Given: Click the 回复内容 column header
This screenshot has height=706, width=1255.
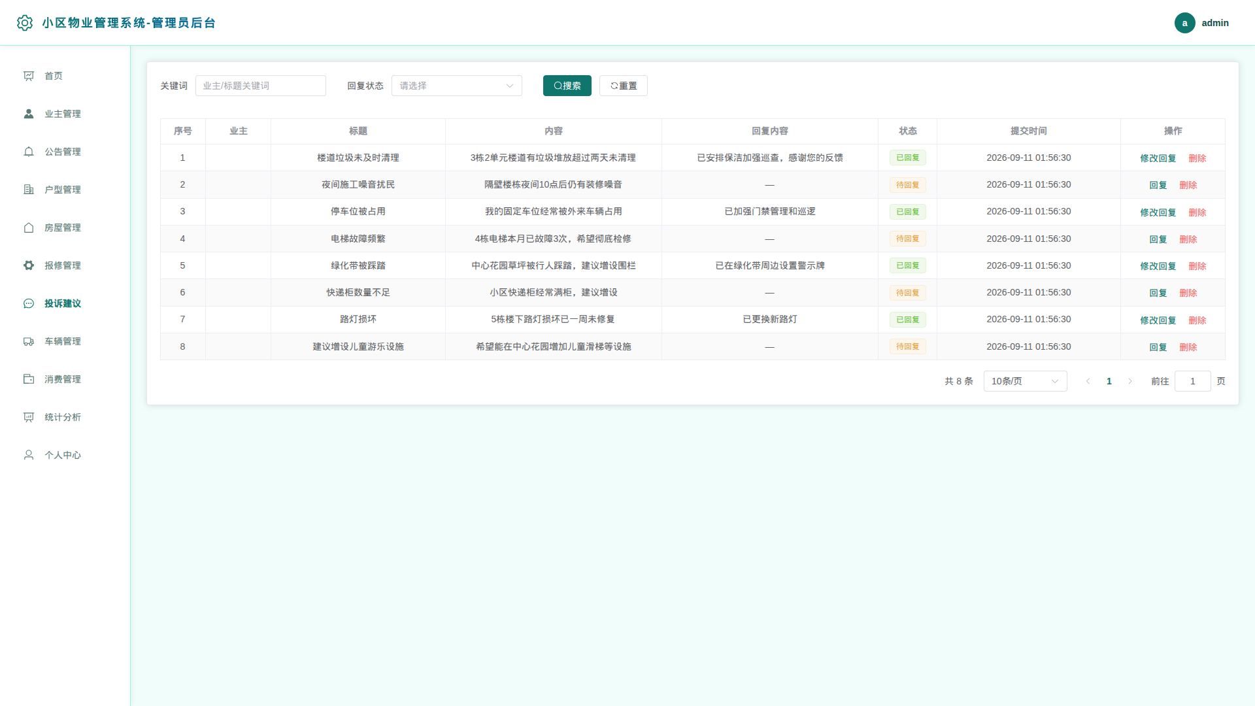Looking at the screenshot, I should tap(769, 131).
